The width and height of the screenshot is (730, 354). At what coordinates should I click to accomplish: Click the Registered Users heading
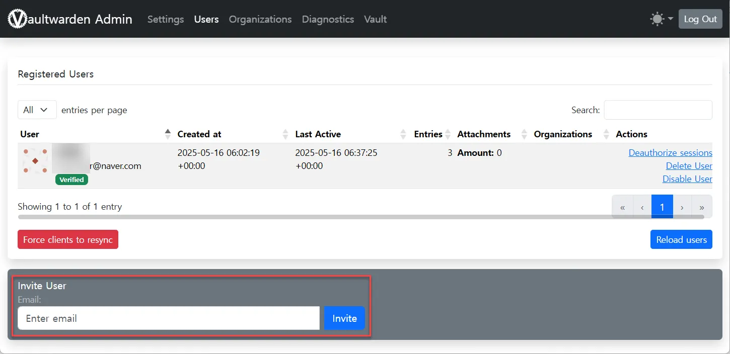pyautogui.click(x=56, y=74)
